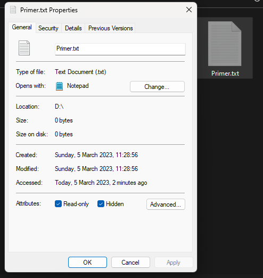This screenshot has height=278, width=263.
Task: Click the Read-only label text
Action: click(76, 204)
